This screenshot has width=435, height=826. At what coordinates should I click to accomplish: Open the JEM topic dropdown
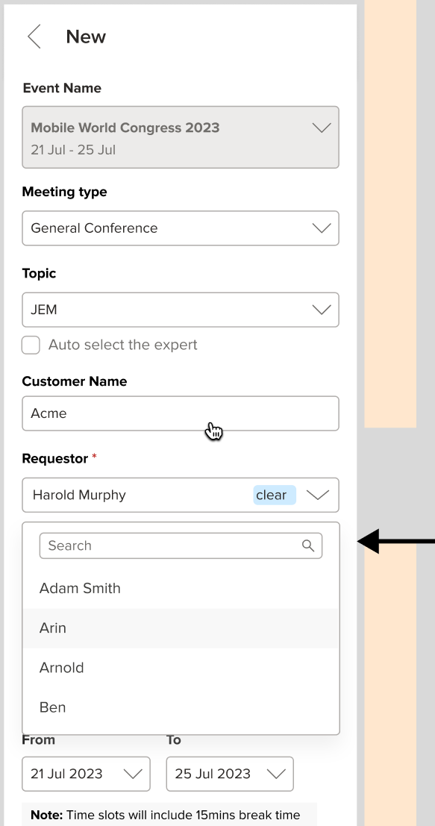pyautogui.click(x=181, y=310)
